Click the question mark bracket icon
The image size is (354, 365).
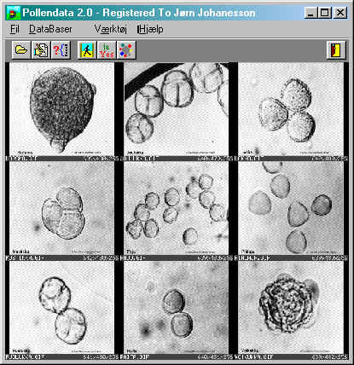pos(61,50)
